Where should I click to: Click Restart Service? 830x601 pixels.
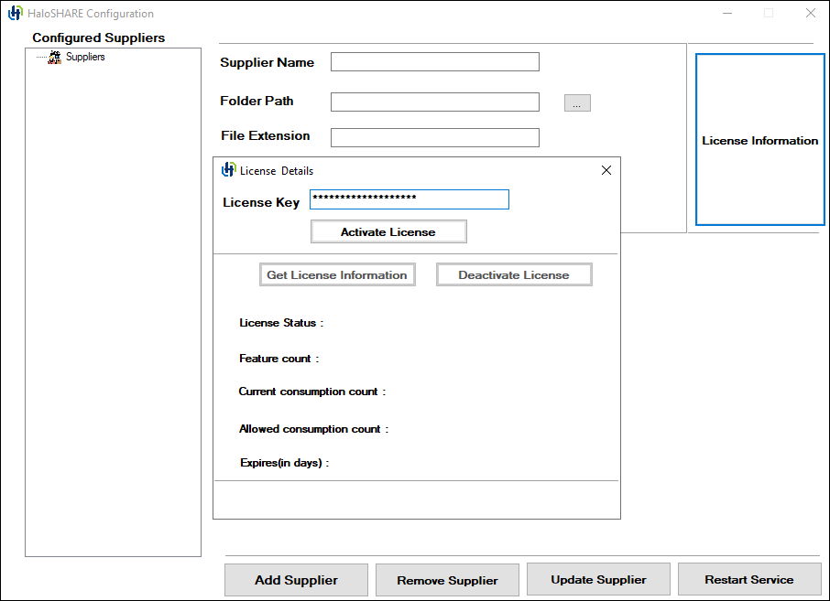point(749,579)
